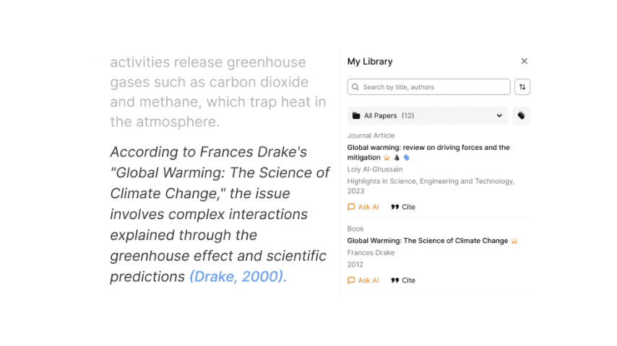617x346 pixels.
Task: Click the My Library panel heading
Action: click(370, 62)
